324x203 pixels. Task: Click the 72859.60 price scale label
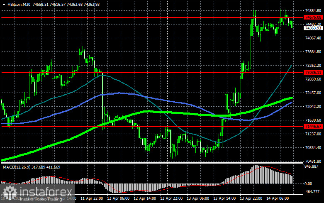pos(313,79)
